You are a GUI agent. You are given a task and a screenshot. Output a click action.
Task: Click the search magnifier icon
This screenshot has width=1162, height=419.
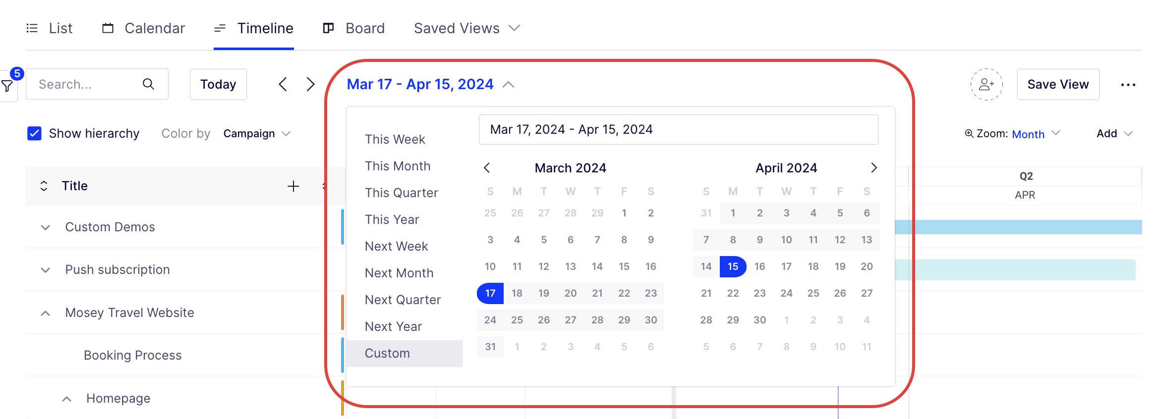point(148,84)
